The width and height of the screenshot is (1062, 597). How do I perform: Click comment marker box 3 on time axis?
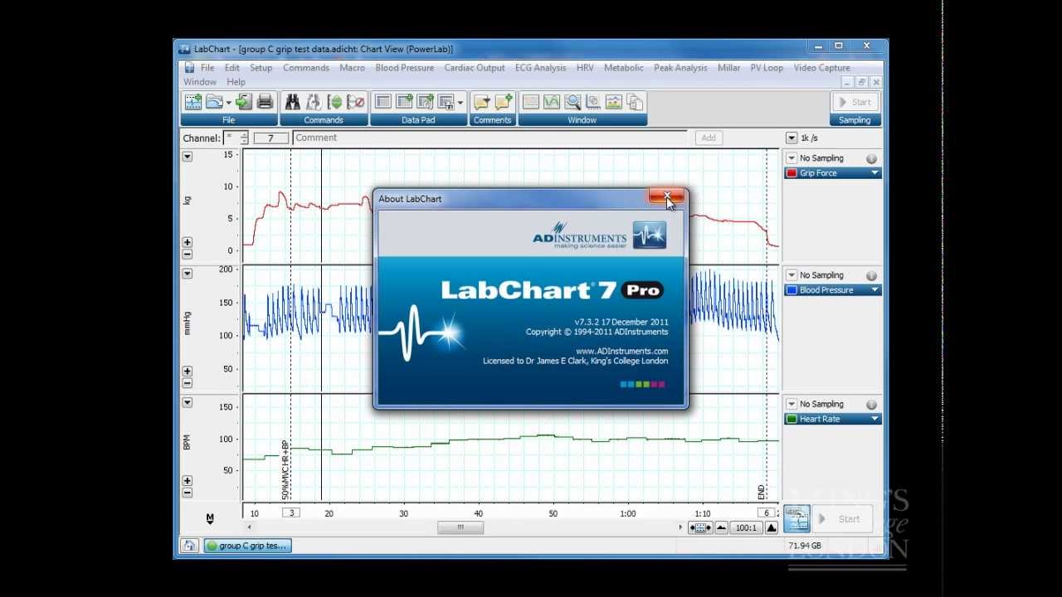290,512
